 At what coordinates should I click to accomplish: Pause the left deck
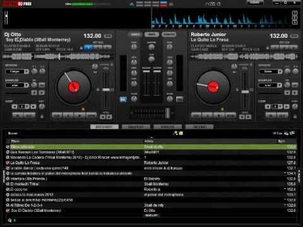click(68, 115)
